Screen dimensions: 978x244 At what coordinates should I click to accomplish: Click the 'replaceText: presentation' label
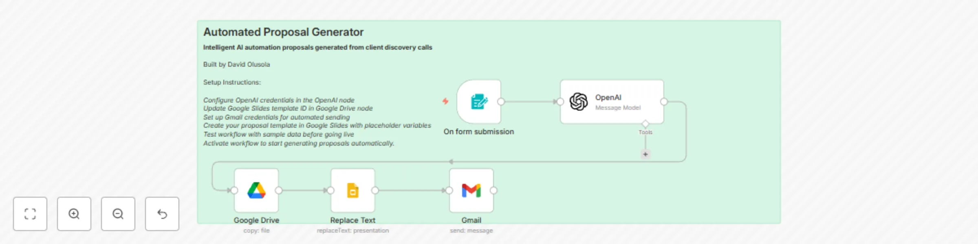pyautogui.click(x=353, y=231)
